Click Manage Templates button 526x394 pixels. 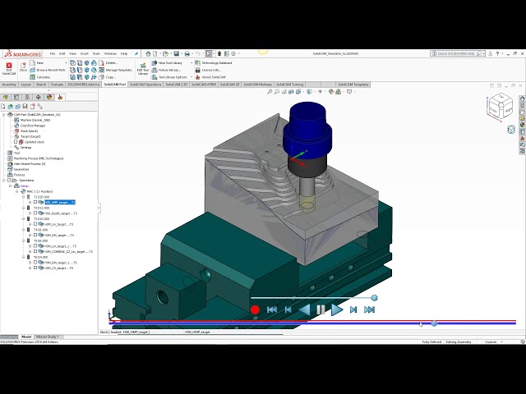click(116, 70)
